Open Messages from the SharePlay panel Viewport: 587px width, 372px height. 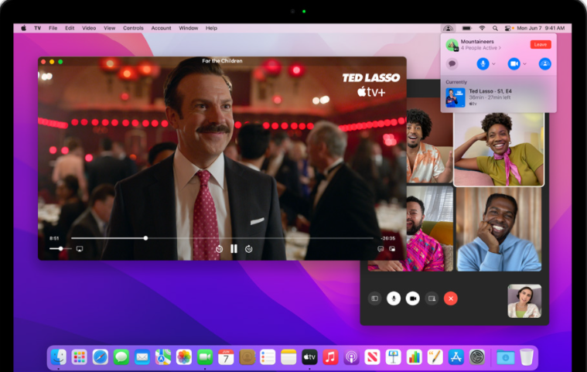tap(452, 64)
